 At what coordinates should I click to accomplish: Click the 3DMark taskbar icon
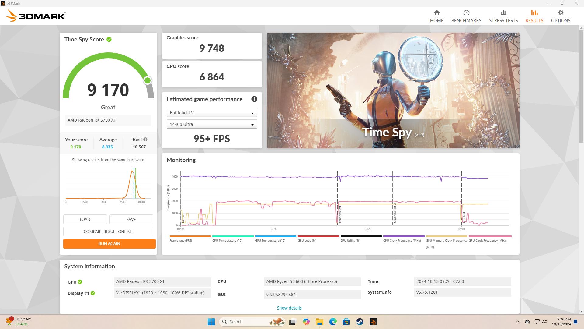coord(373,322)
